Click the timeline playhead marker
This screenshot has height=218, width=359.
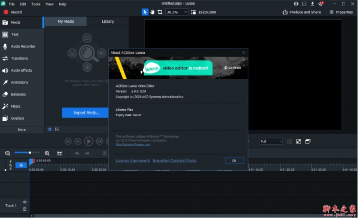(x=31, y=162)
